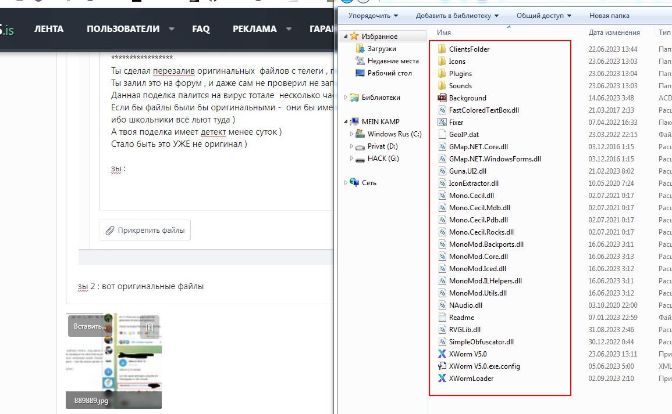Select MonoMod.Iced.dll file name
672x414 pixels.
(478, 269)
